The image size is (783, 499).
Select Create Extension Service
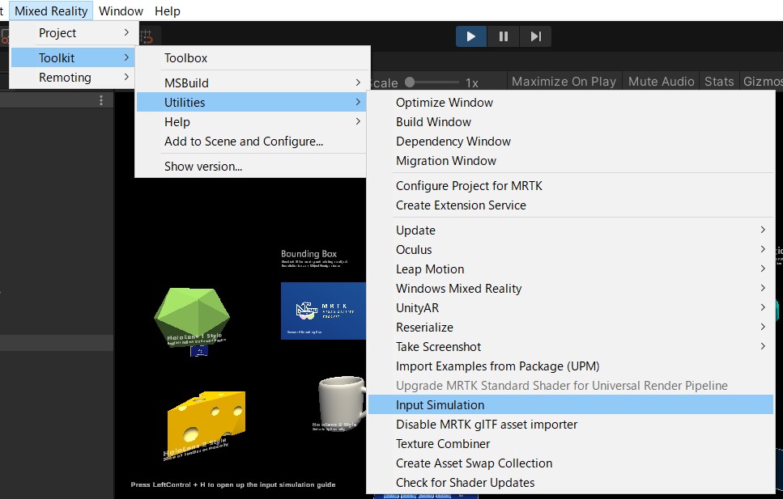(570, 205)
